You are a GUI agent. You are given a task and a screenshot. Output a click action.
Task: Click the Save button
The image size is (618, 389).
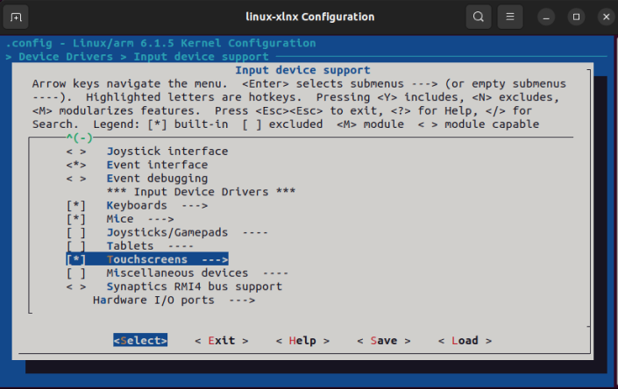tap(383, 341)
